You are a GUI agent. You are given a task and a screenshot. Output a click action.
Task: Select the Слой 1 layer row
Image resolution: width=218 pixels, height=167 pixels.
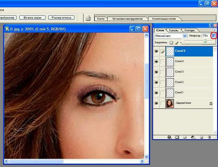point(189,93)
